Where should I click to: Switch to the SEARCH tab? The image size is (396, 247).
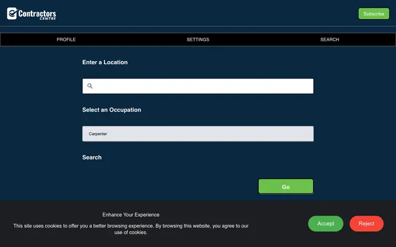coord(330,40)
